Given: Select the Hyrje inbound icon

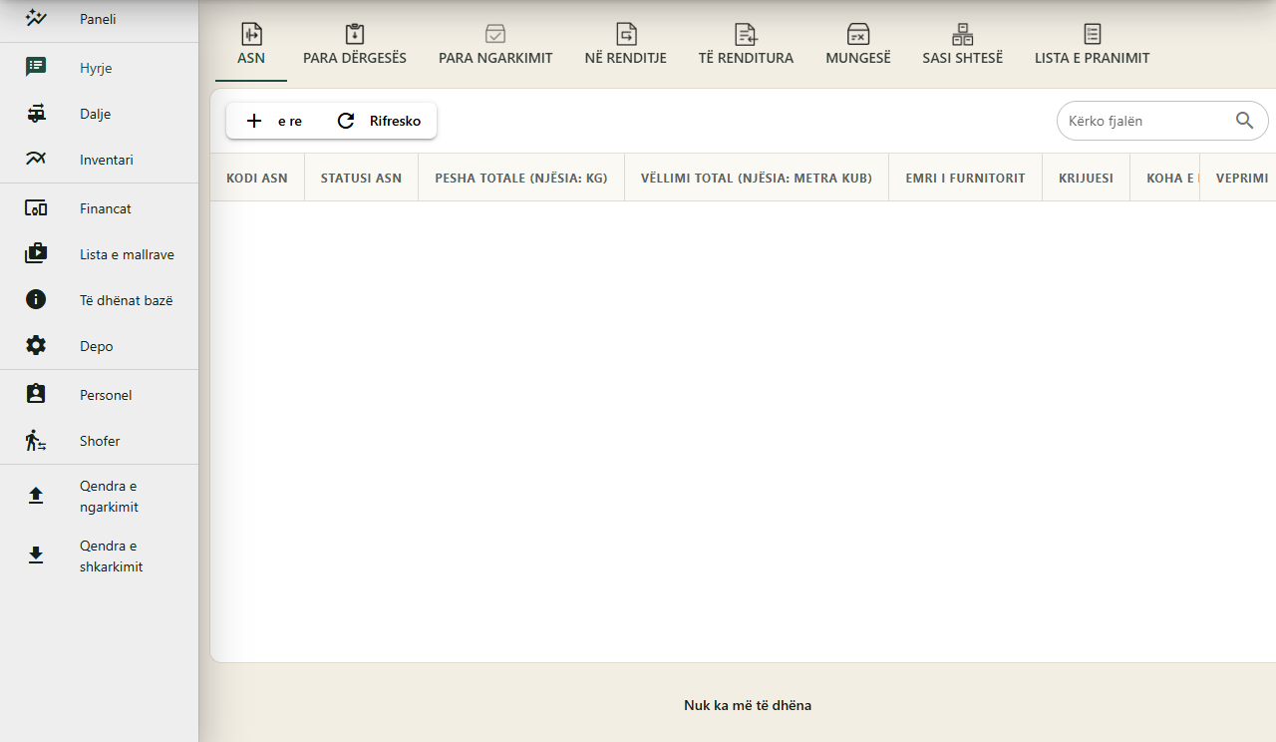Looking at the screenshot, I should click(x=36, y=68).
